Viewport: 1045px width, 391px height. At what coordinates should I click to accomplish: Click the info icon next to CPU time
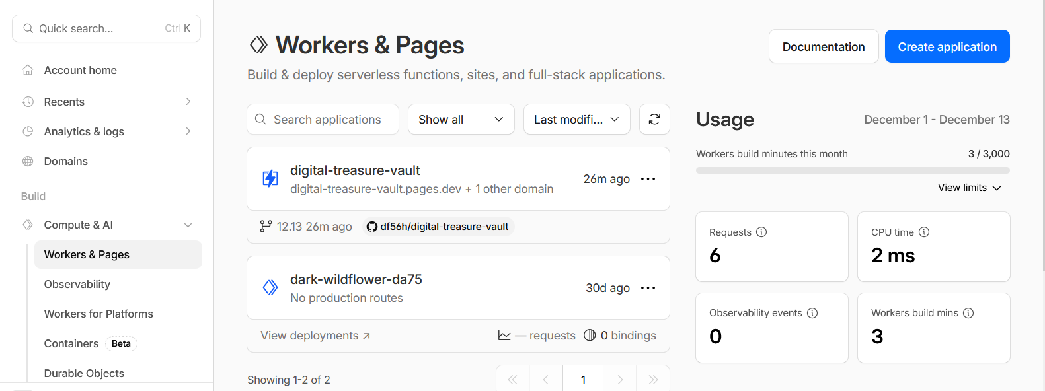(x=924, y=232)
